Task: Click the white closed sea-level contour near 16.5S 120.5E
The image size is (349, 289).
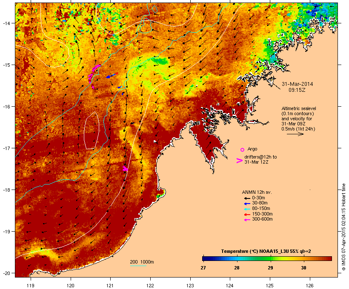Action: click(92, 130)
